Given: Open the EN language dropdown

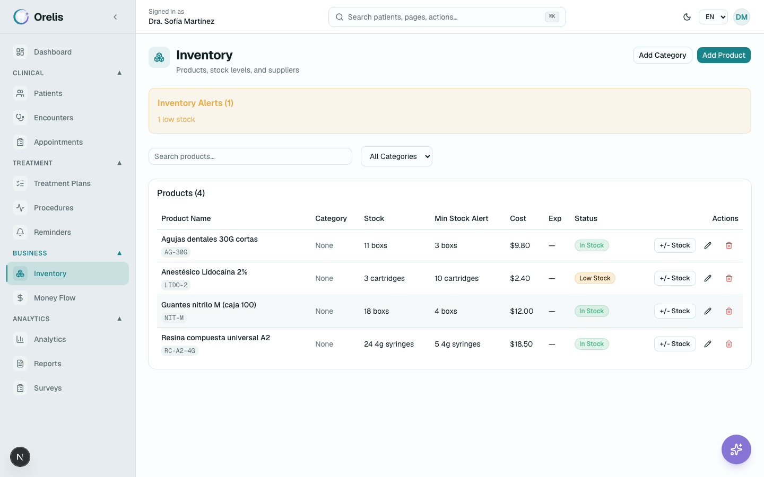Looking at the screenshot, I should click(713, 17).
